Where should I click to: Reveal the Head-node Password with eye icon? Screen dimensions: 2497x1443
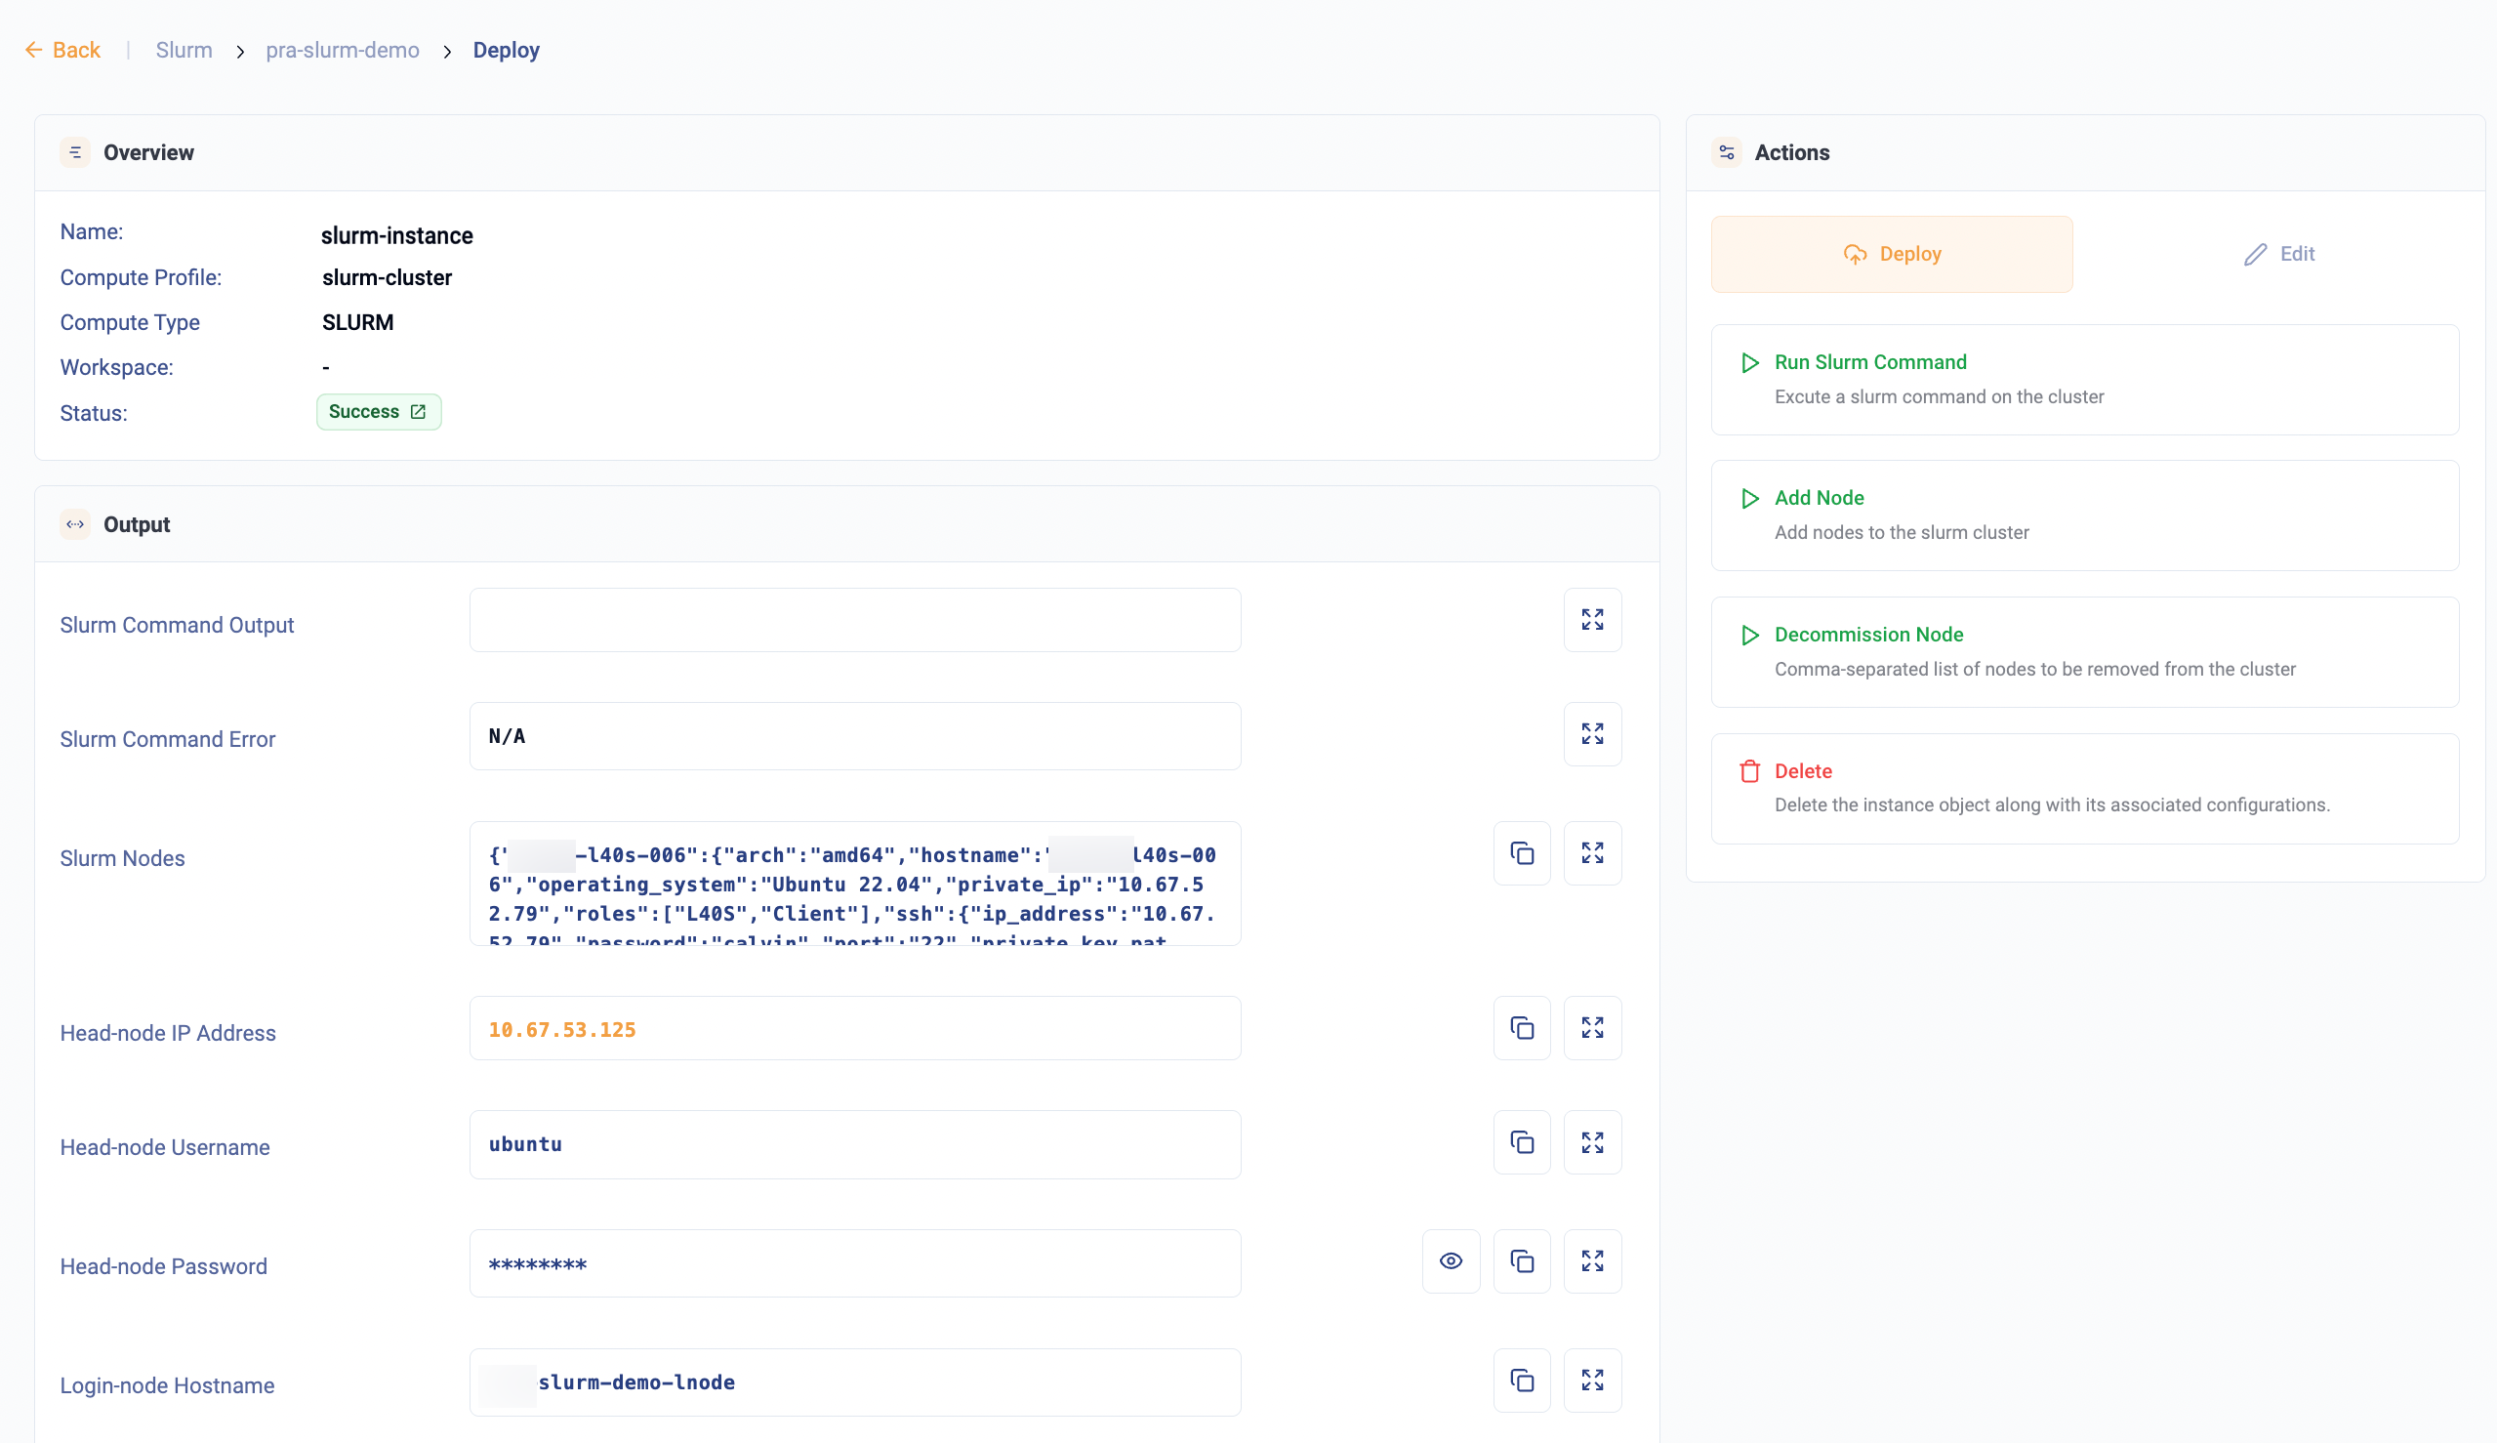[1451, 1260]
